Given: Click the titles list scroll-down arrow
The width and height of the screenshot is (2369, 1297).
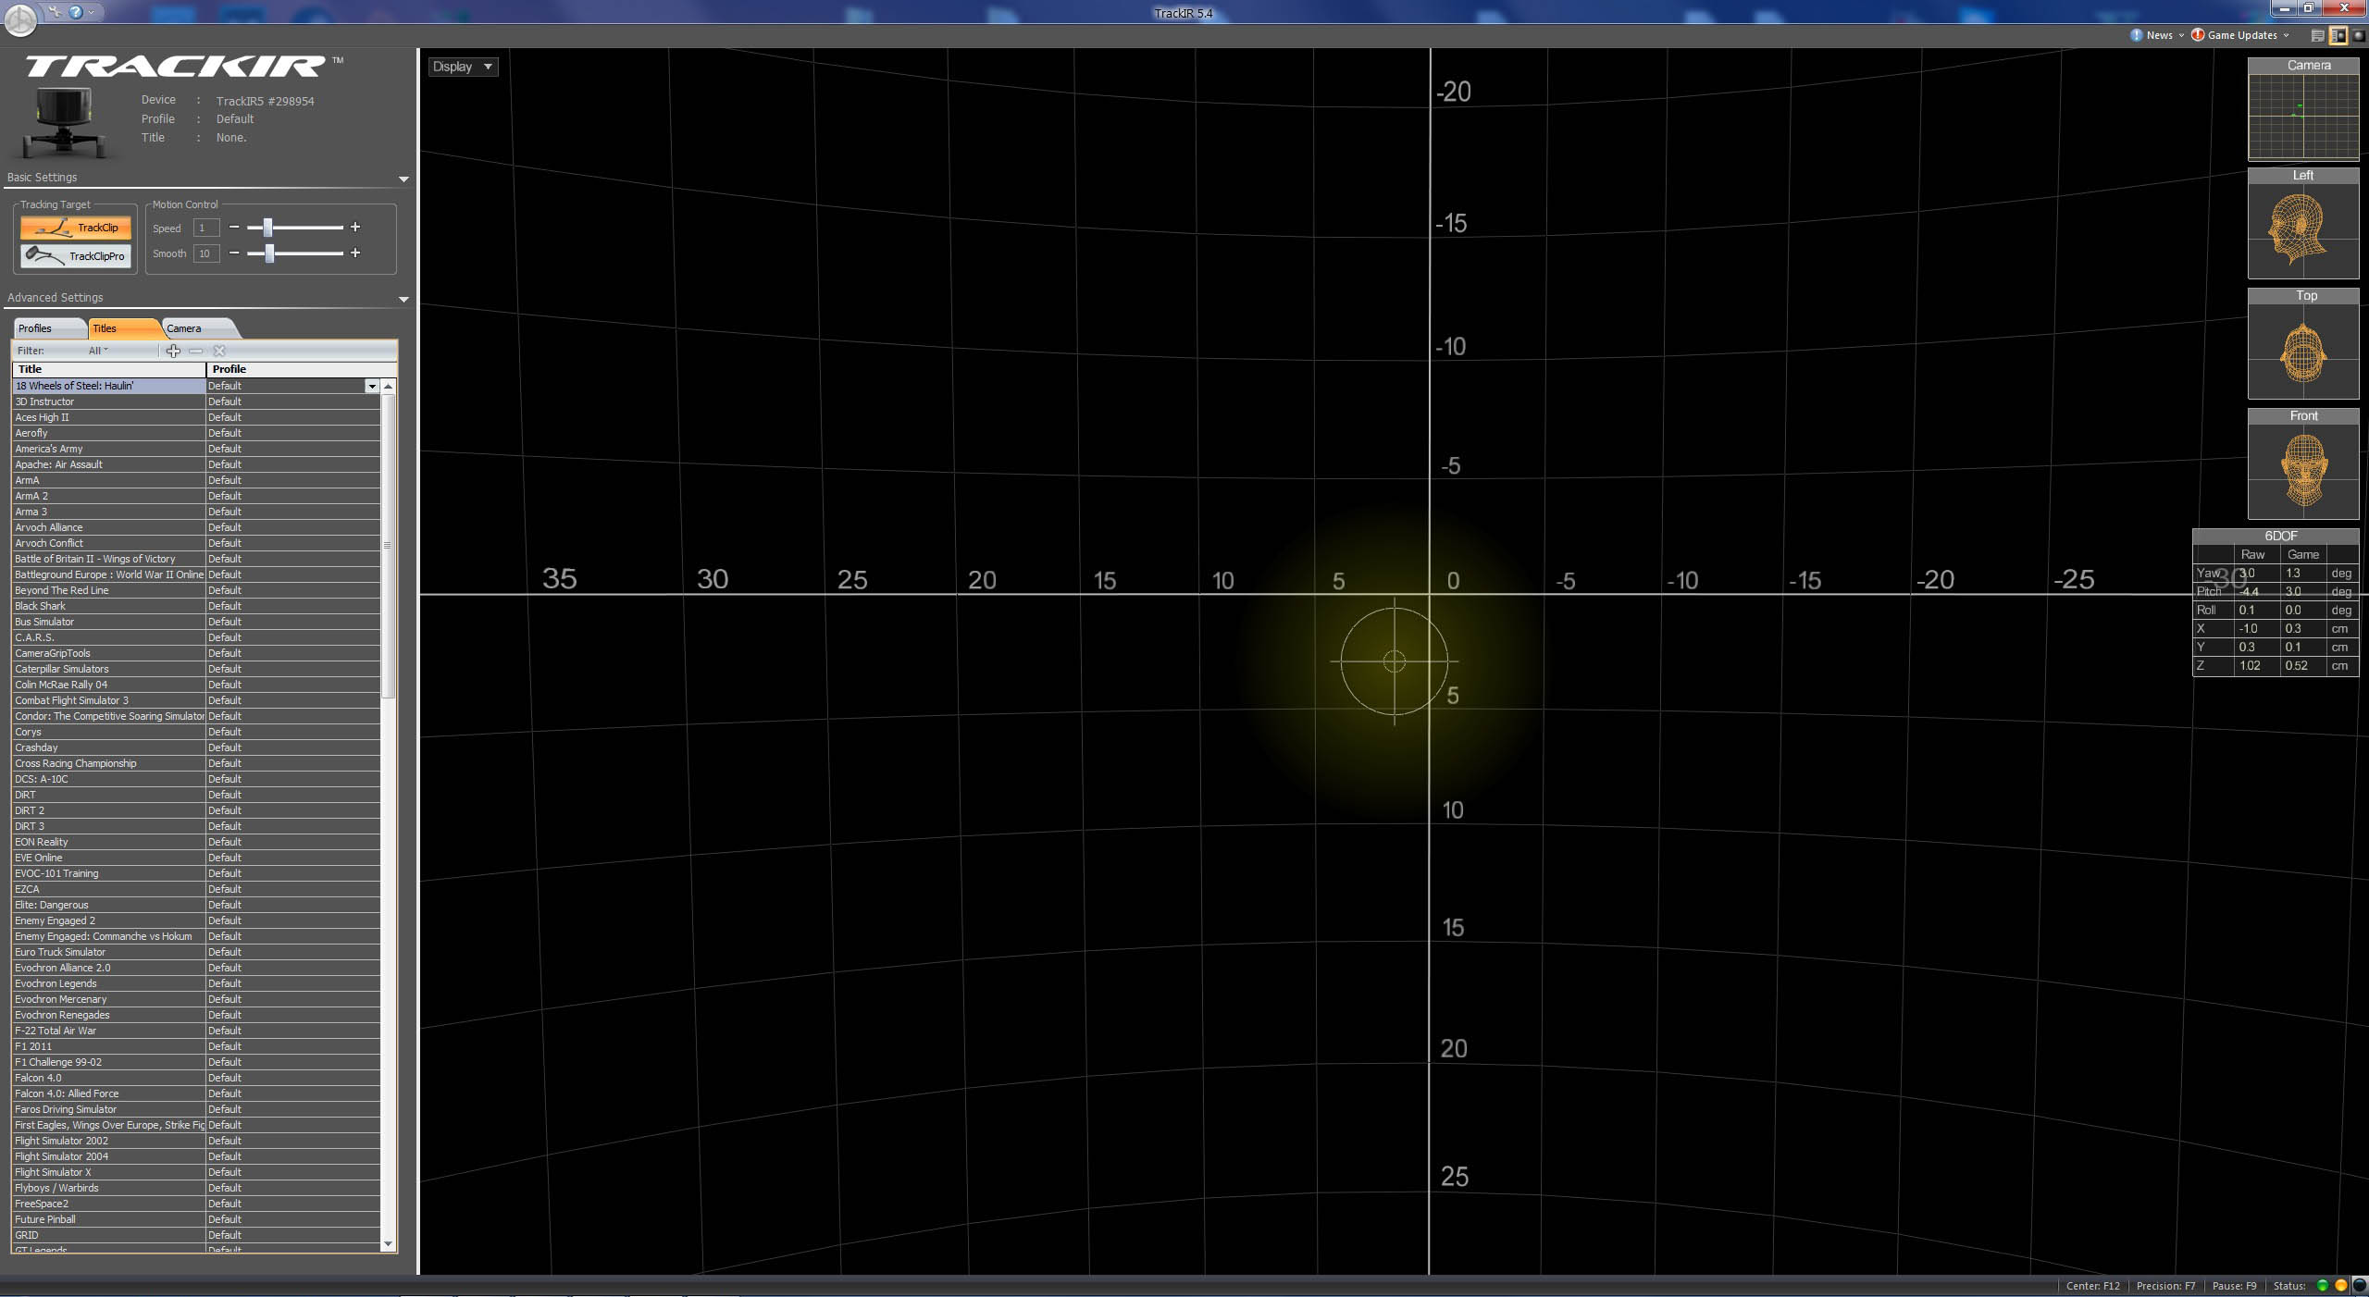Looking at the screenshot, I should tap(389, 1244).
